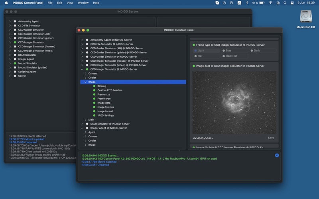Click white dot beside Server in INDIGO Server window

15,76
